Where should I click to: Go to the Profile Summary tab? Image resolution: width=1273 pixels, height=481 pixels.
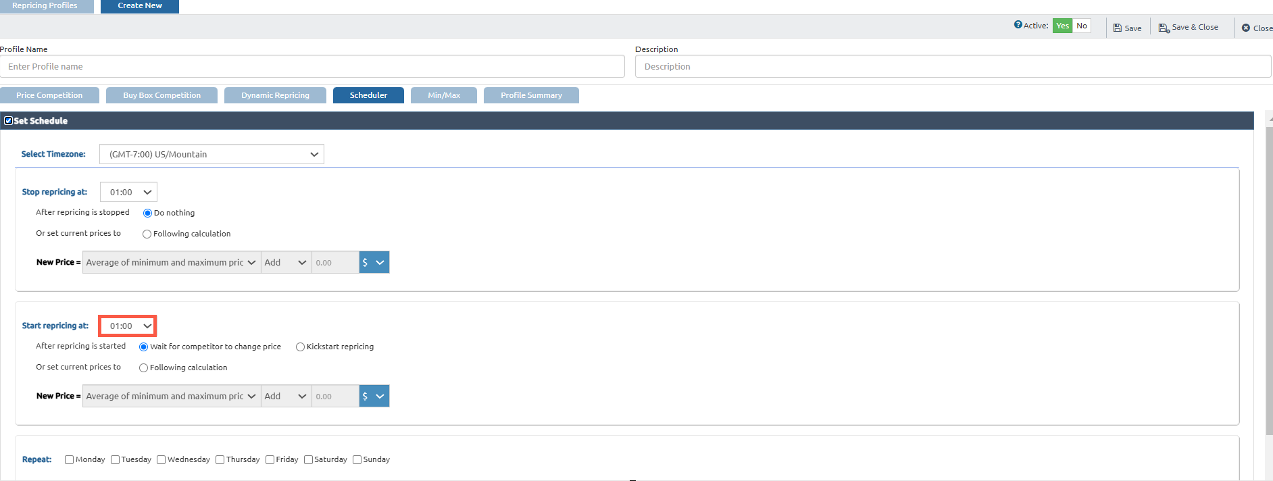click(x=531, y=95)
